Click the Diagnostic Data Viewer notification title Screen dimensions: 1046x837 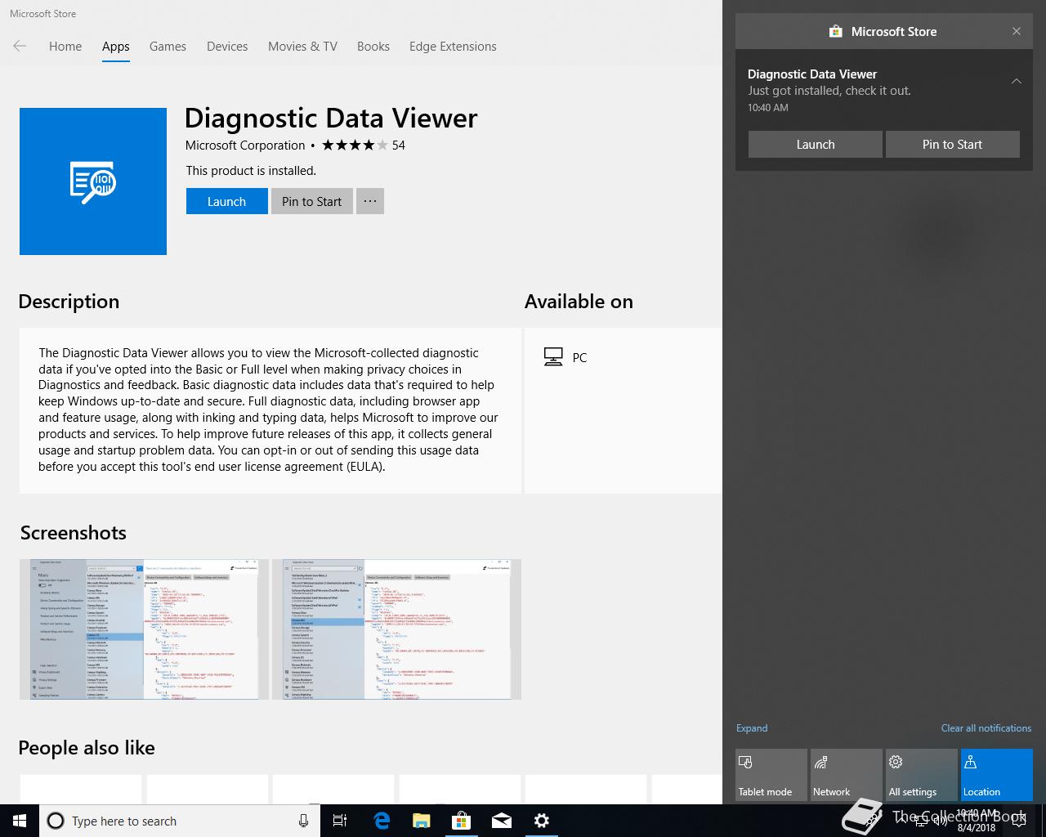pos(812,74)
